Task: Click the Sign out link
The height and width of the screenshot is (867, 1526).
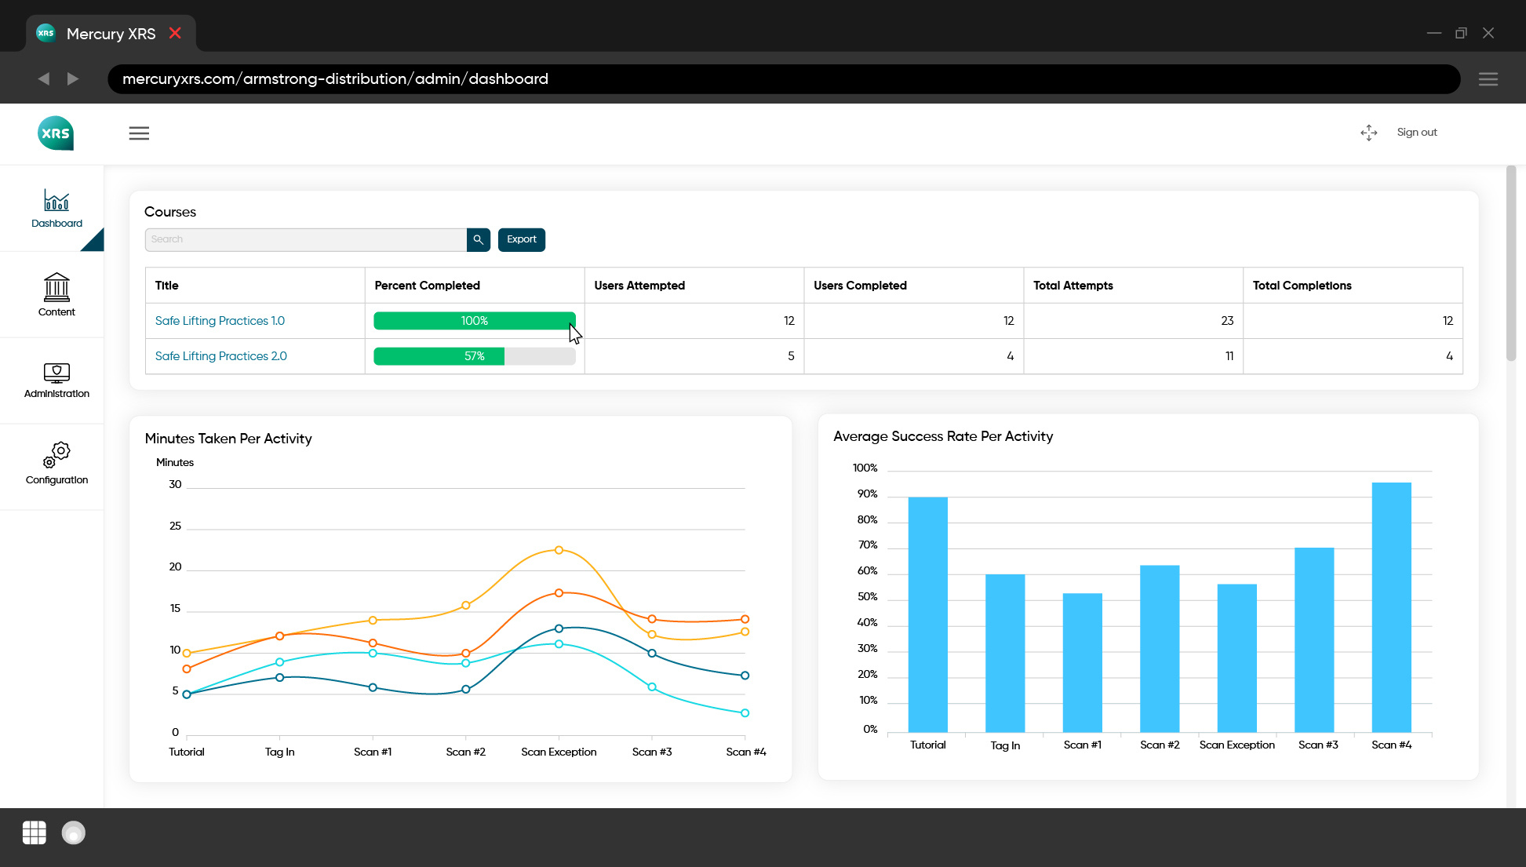Action: coord(1416,133)
